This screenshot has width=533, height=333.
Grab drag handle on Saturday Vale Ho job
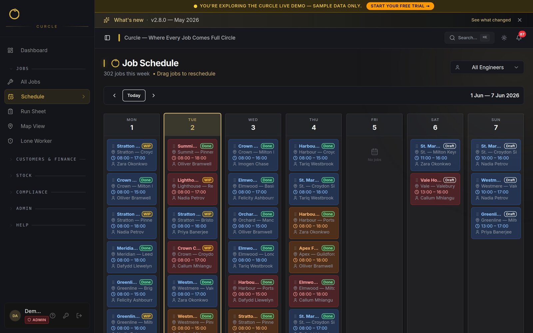coord(417,180)
